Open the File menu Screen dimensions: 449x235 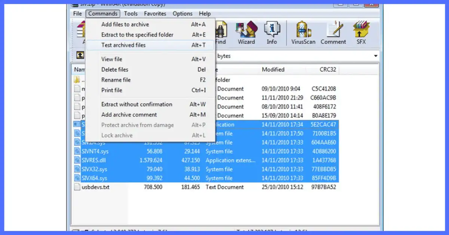click(x=77, y=13)
